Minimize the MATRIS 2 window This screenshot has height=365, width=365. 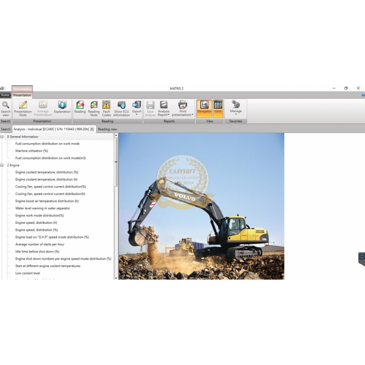pos(334,88)
